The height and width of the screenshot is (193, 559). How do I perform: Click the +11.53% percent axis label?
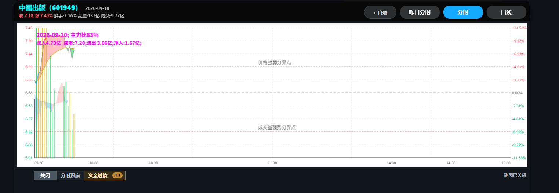(x=519, y=28)
